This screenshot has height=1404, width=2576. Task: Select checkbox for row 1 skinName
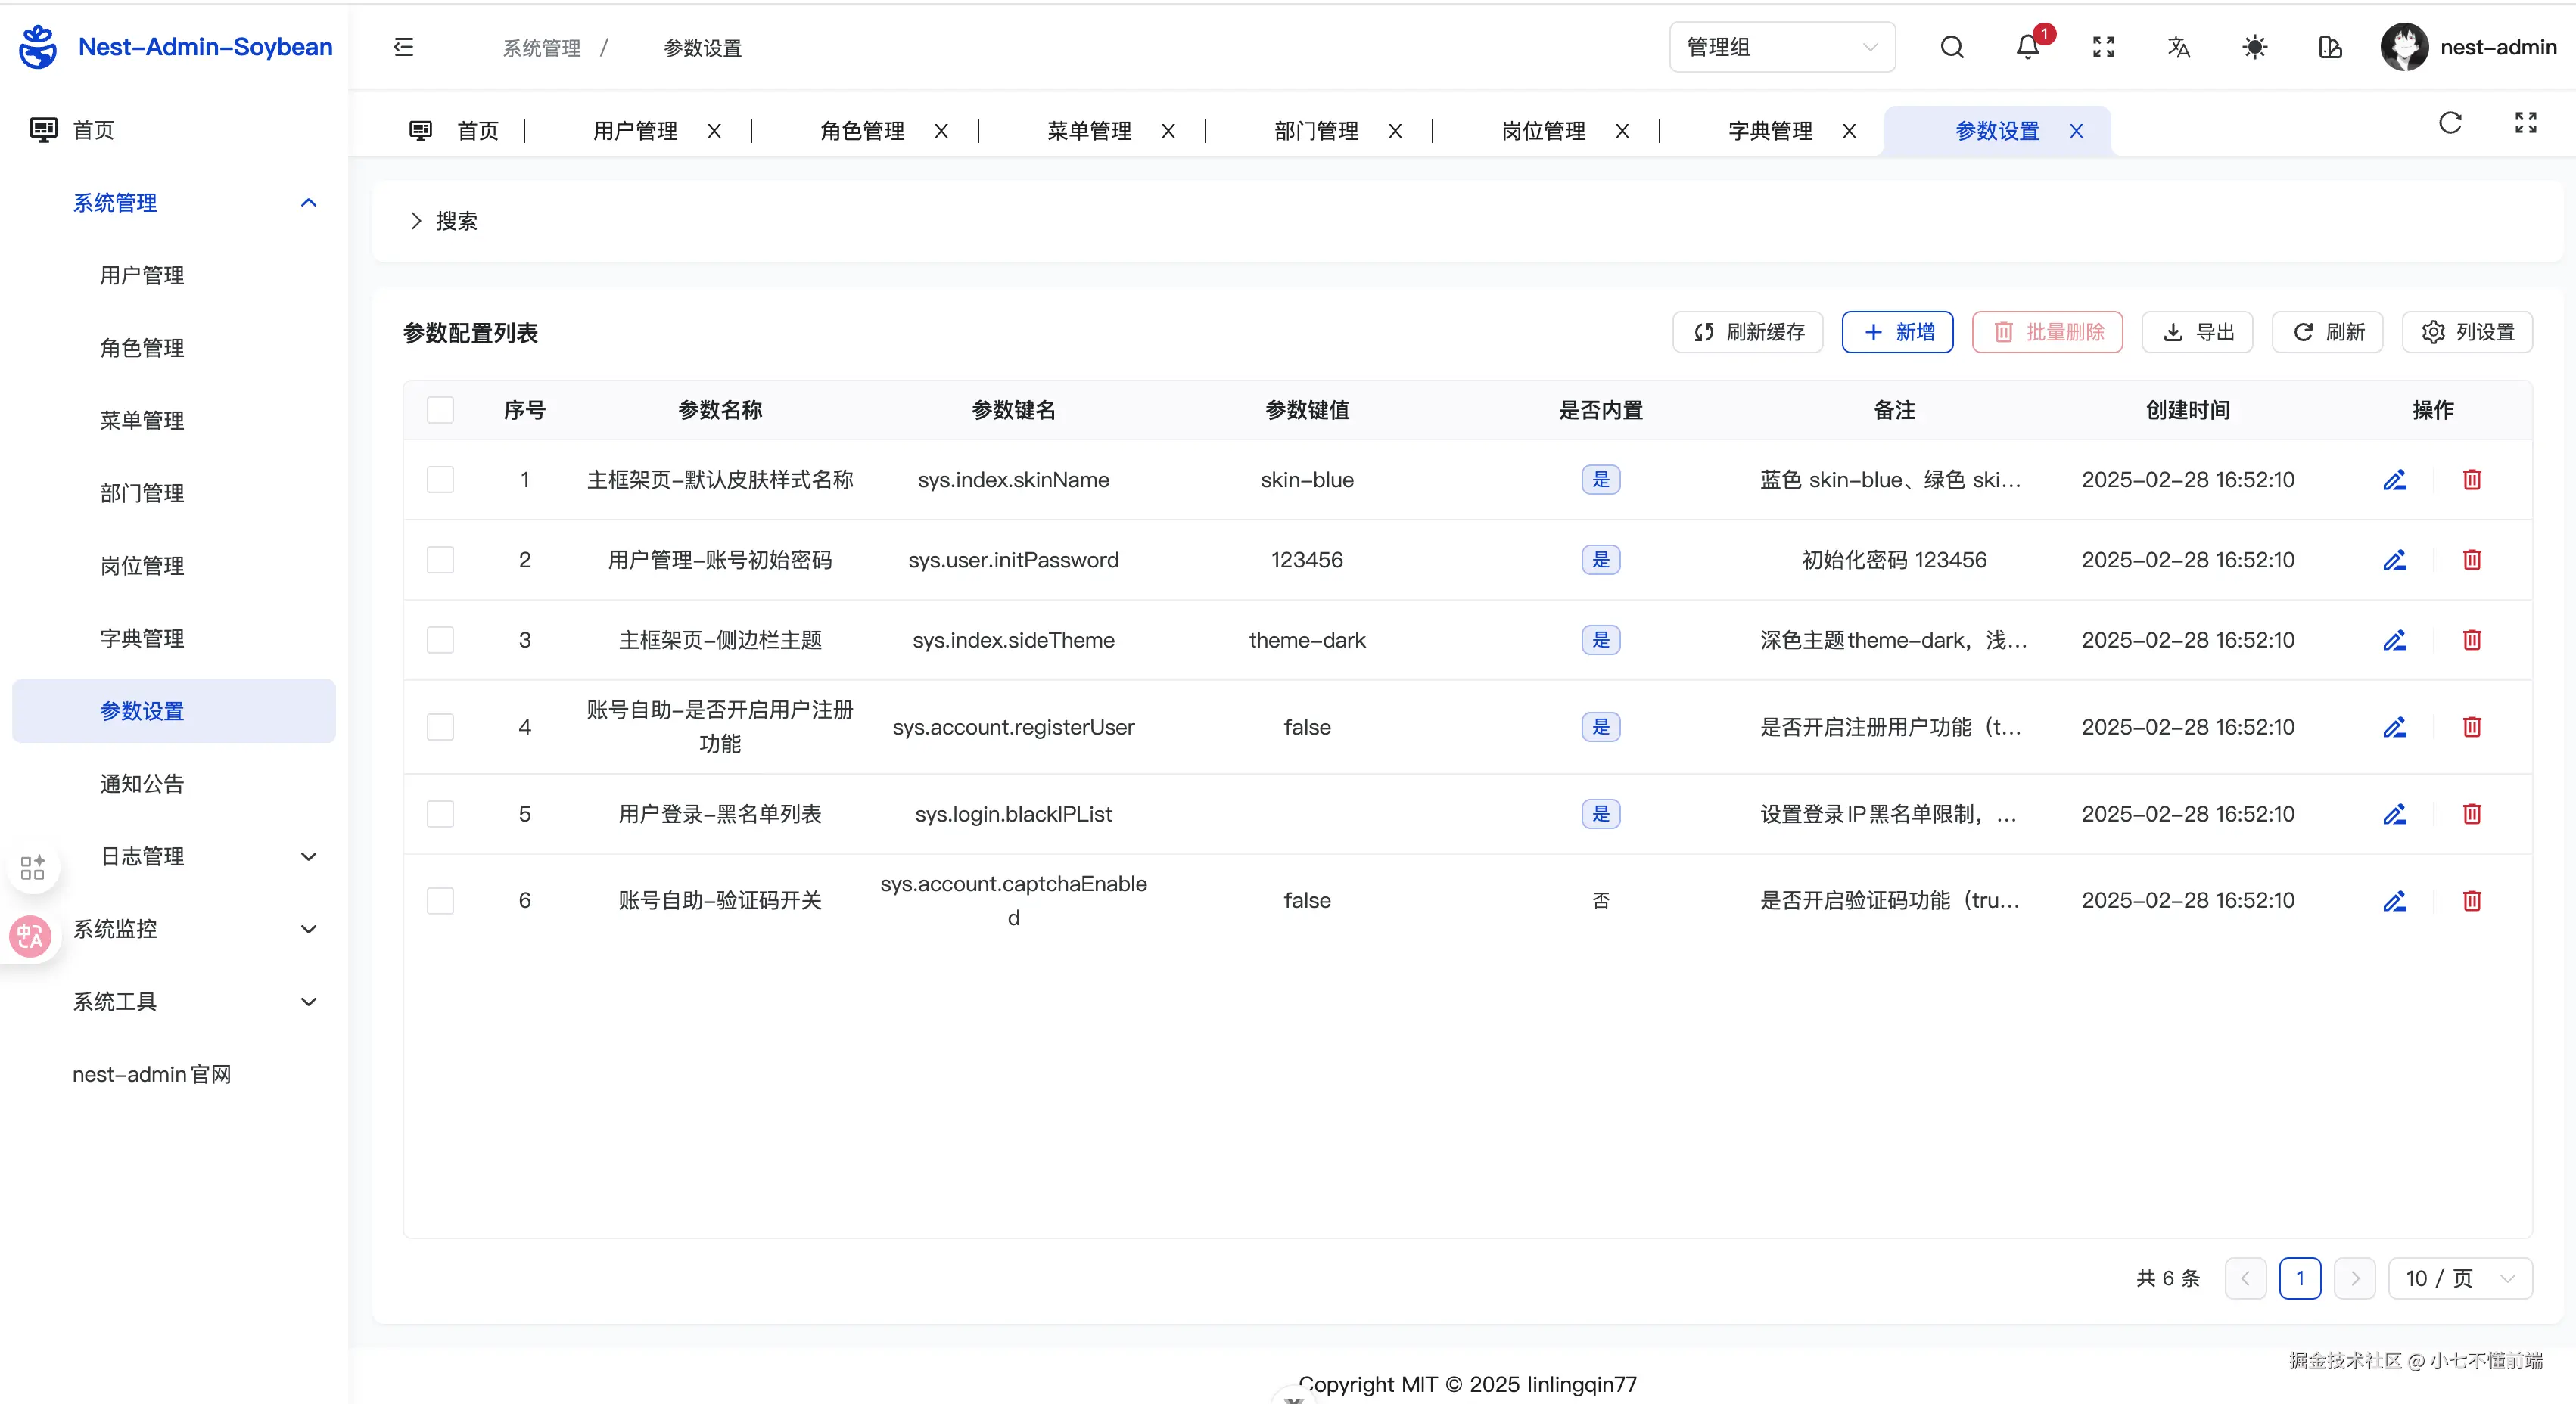440,480
